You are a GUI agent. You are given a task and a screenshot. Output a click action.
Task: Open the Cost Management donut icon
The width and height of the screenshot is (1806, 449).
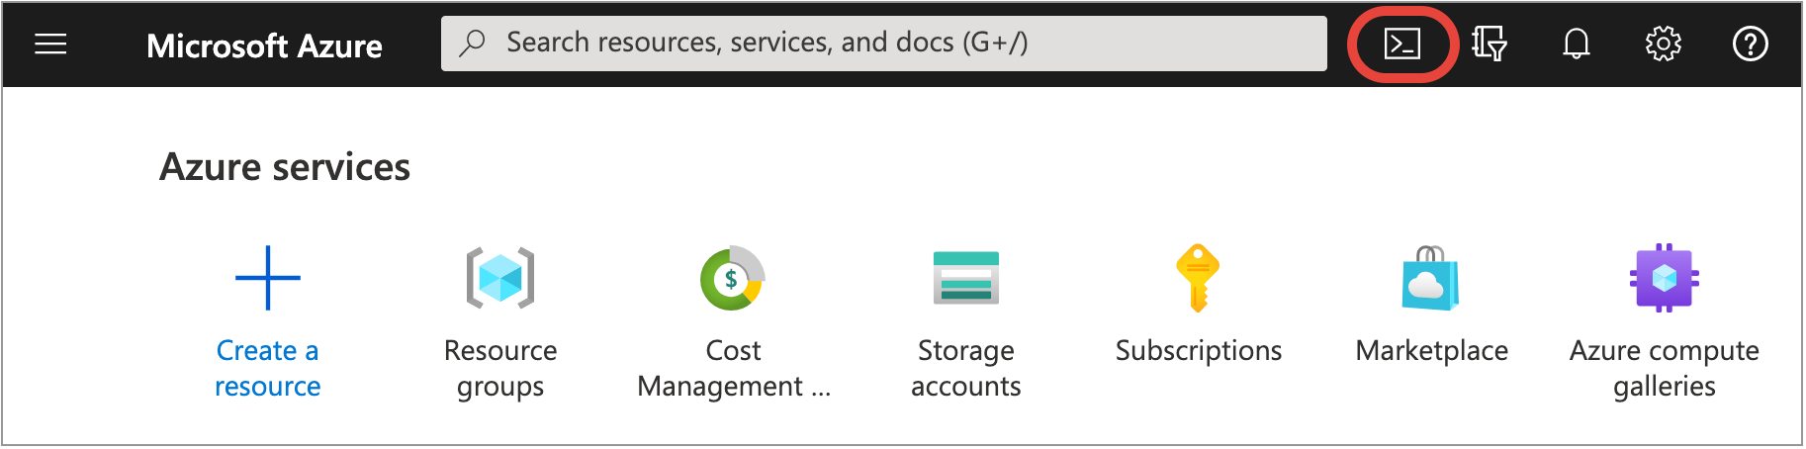point(733,278)
